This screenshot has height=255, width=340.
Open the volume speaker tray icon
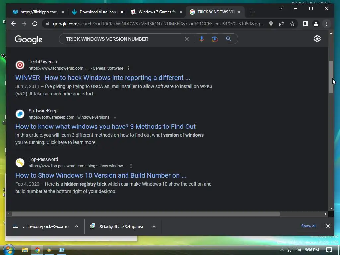(298, 250)
